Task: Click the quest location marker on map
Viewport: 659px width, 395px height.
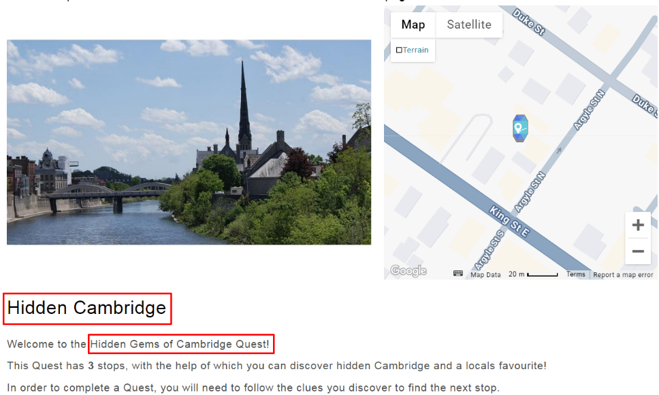Action: point(520,128)
